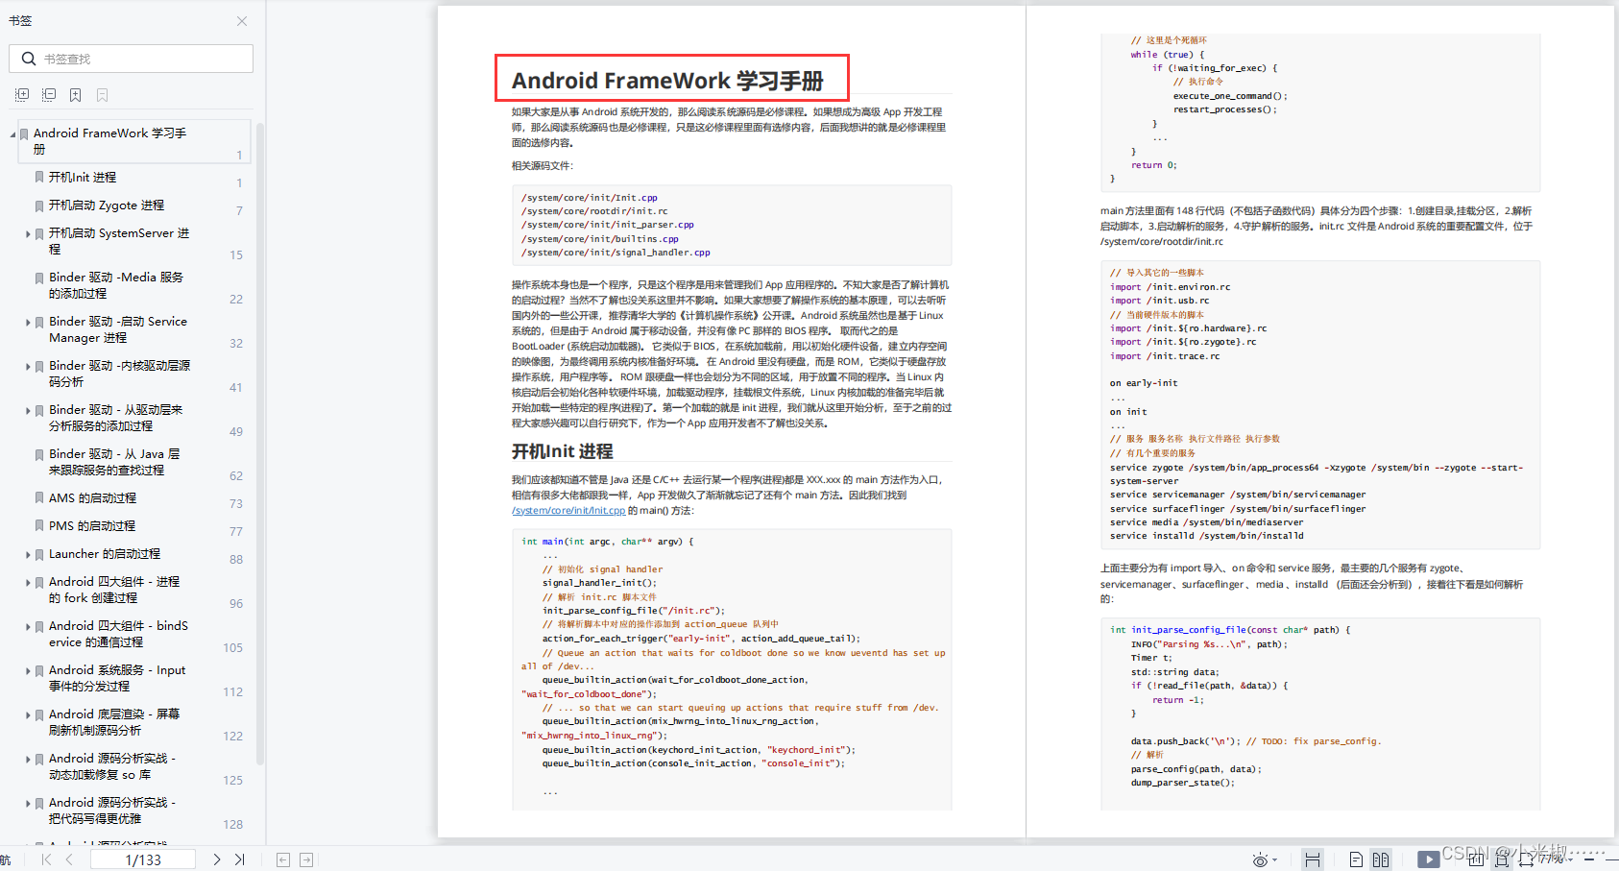Click bookmark icon beside 开机启动 Zygote 进程
Screen dimensions: 1619x871
pyautogui.click(x=39, y=206)
